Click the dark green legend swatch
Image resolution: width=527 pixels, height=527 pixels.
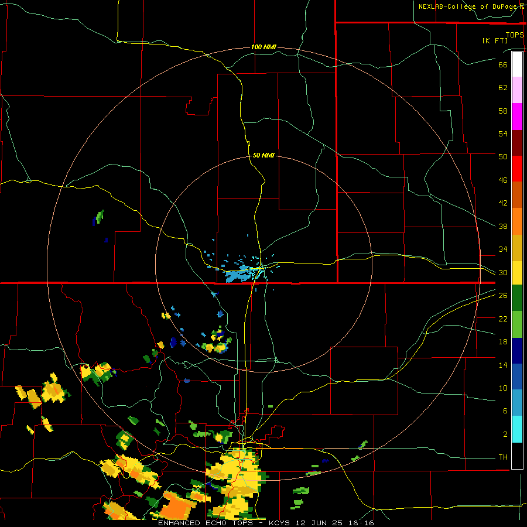point(517,298)
